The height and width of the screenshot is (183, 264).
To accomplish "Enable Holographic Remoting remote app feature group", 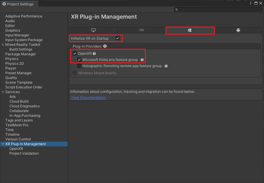I will point(79,66).
